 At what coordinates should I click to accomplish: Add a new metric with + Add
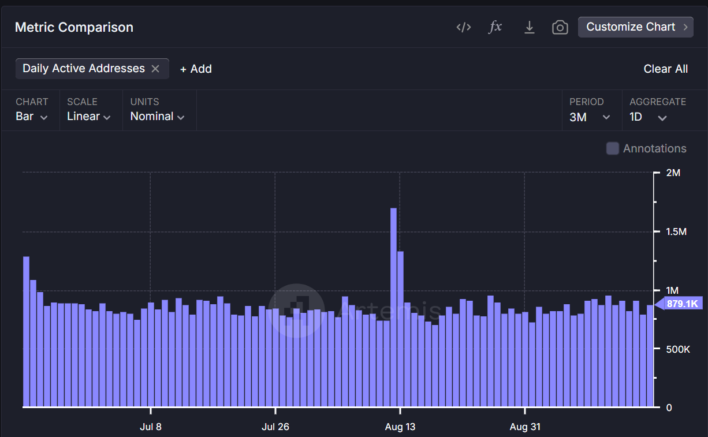click(196, 69)
